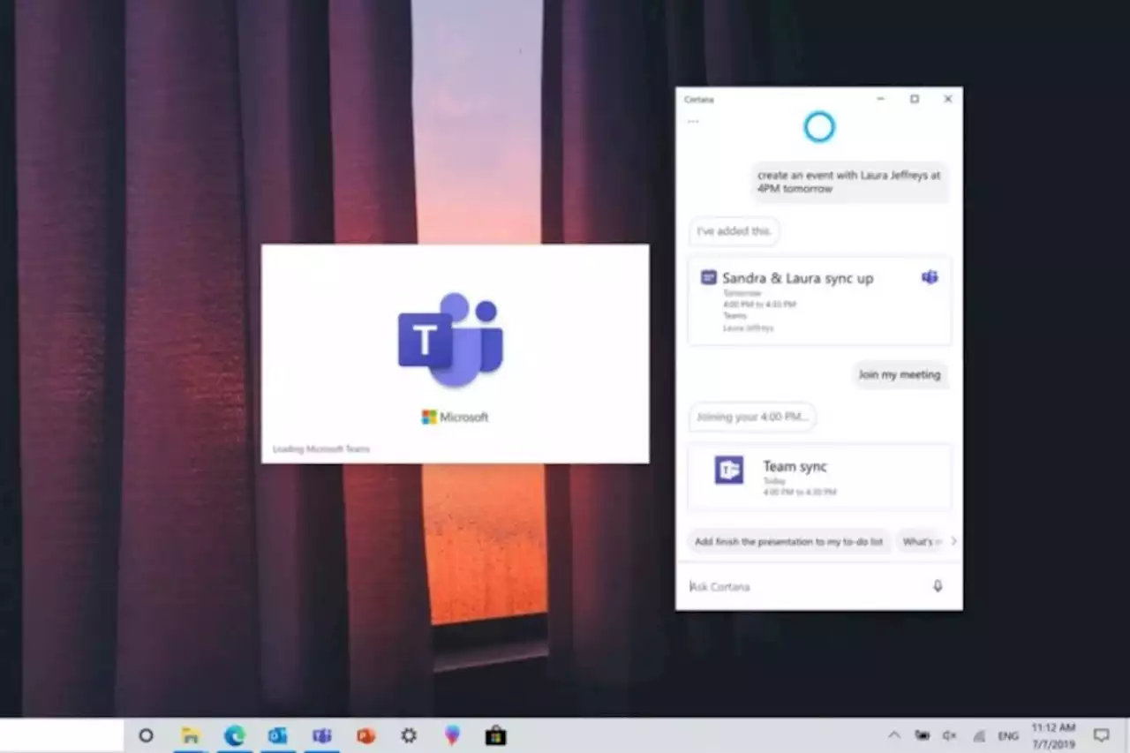The image size is (1130, 753).
Task: Open Outlook from the taskbar
Action: point(278,735)
